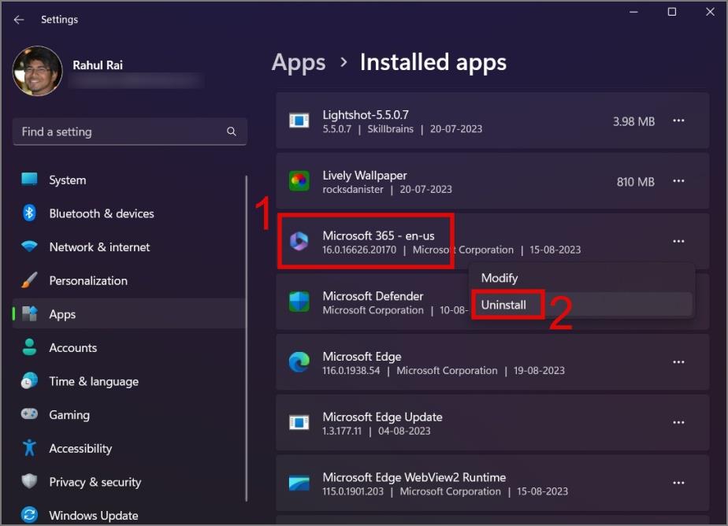
Task: Go to Bluetooth & devices settings
Action: point(129,213)
